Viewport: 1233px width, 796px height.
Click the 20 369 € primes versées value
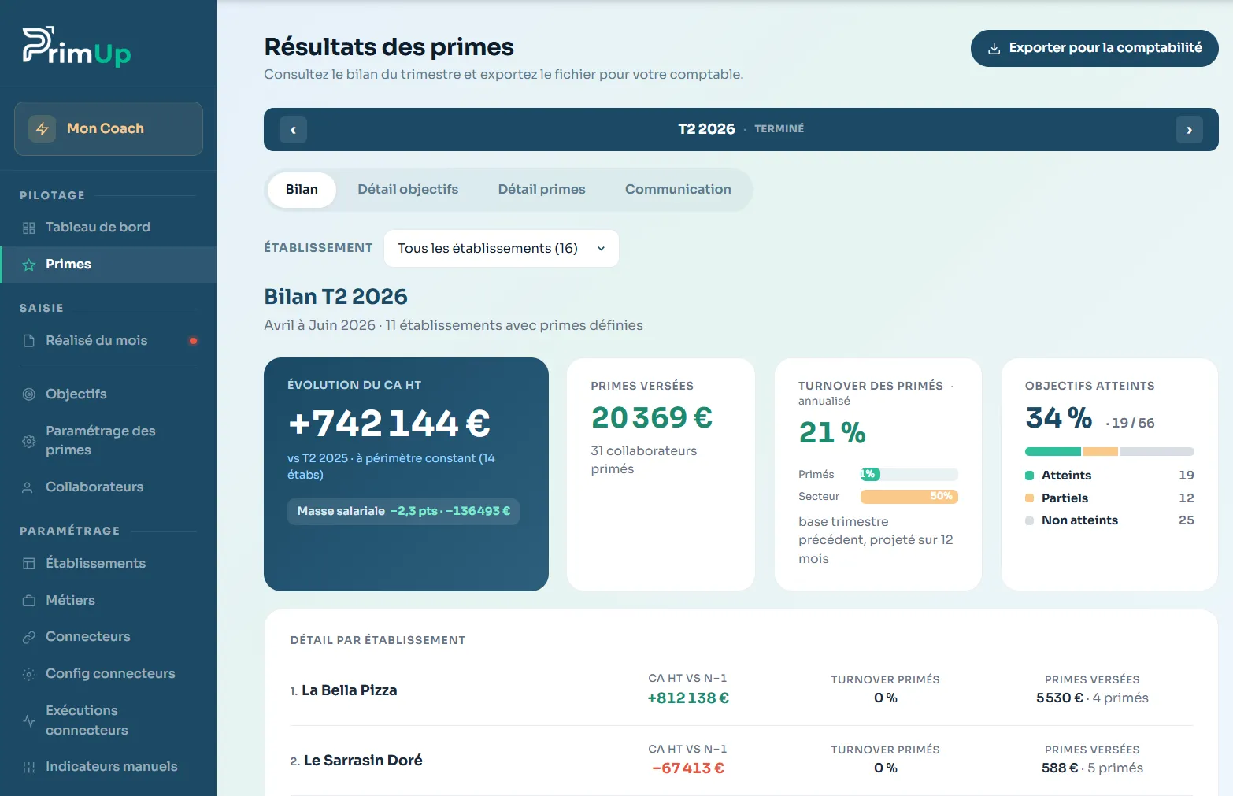652,418
